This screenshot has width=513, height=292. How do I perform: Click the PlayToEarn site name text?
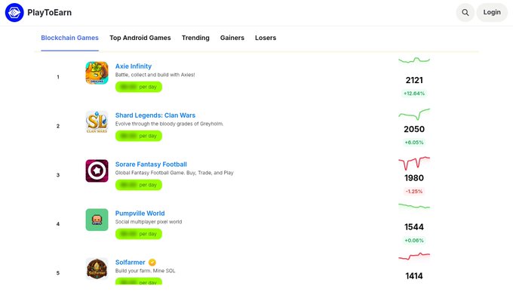click(49, 12)
